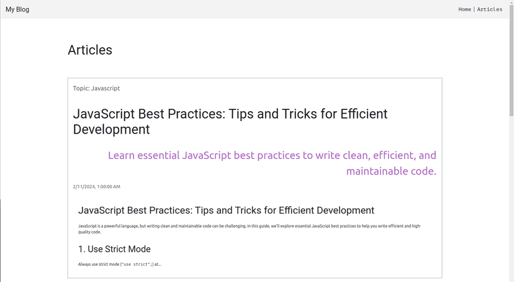Click the smaller JavaScript Best Practices subheading
514x282 pixels.
226,211
